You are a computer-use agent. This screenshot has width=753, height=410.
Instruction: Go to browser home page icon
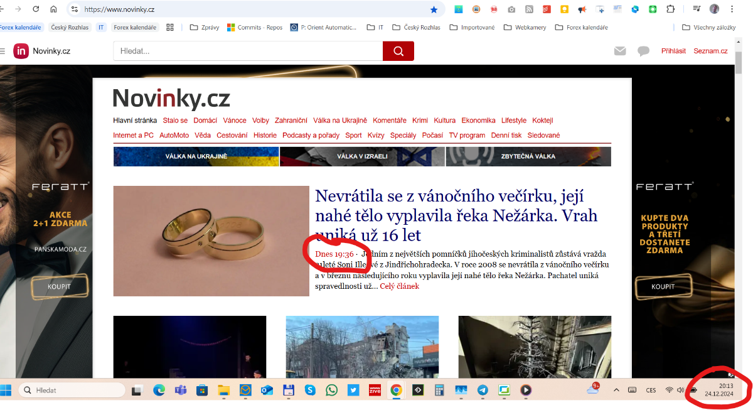(53, 9)
